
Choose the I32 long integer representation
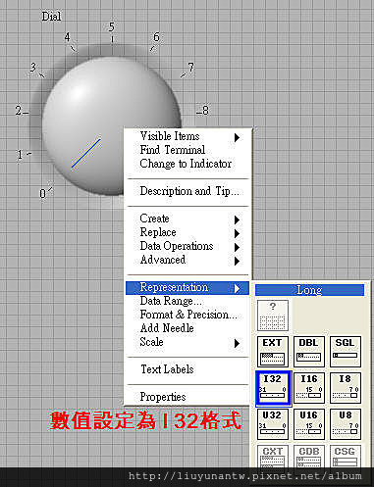[273, 388]
